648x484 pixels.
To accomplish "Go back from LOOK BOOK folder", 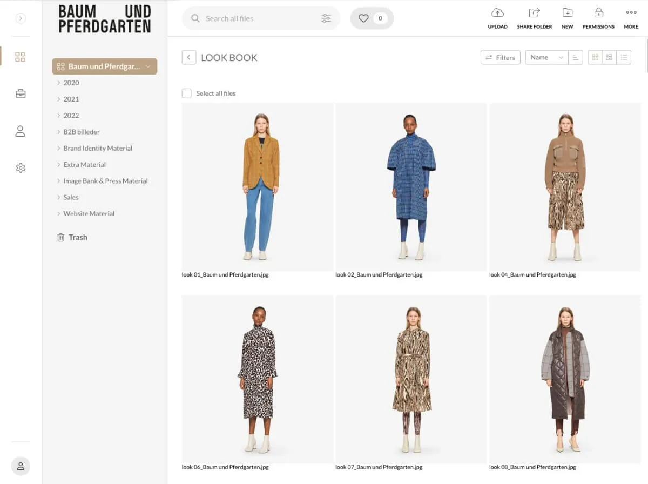I will [189, 57].
